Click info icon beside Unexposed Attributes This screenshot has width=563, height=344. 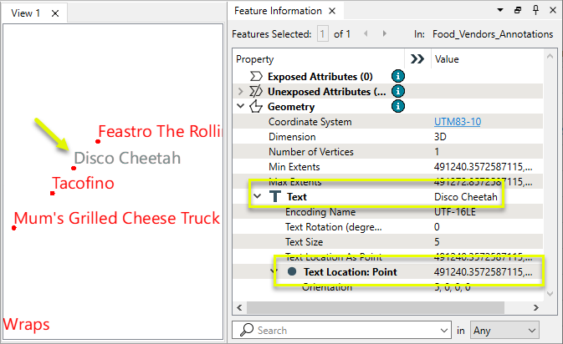click(399, 91)
